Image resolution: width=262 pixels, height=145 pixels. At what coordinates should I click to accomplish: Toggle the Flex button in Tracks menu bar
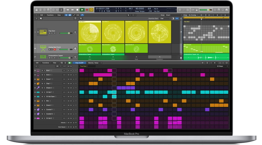pyautogui.click(x=78, y=15)
